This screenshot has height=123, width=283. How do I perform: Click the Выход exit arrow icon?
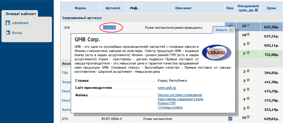click(7, 33)
